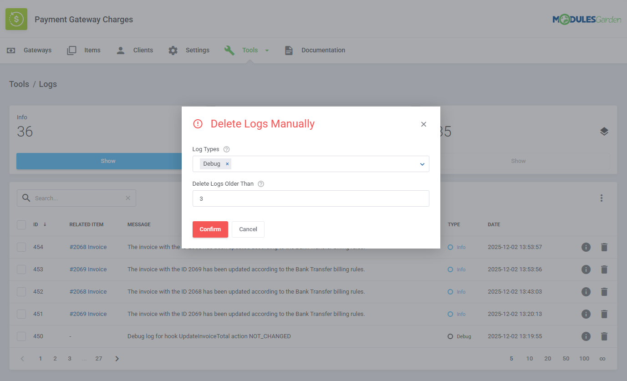Select the Clients person icon
Screen dimensions: 627x381
click(x=120, y=50)
